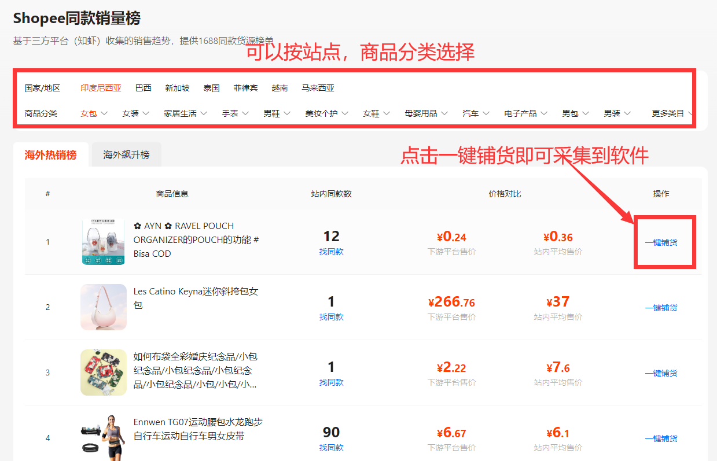This screenshot has height=461, width=717.
Task: Open the 如何布袋全彩婚庆纪念品 product title
Action: 196,370
